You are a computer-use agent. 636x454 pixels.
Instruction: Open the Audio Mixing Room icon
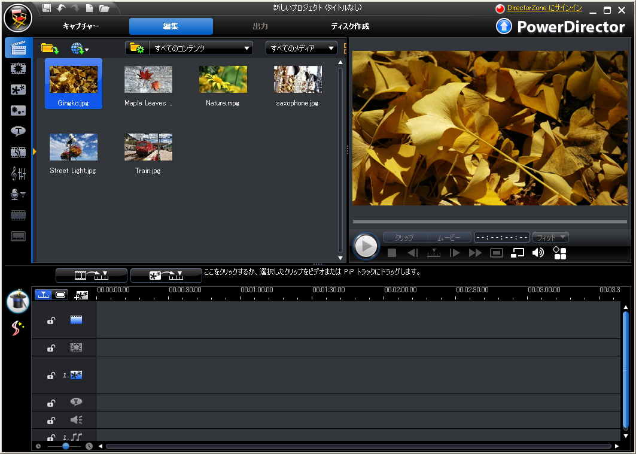[x=18, y=174]
